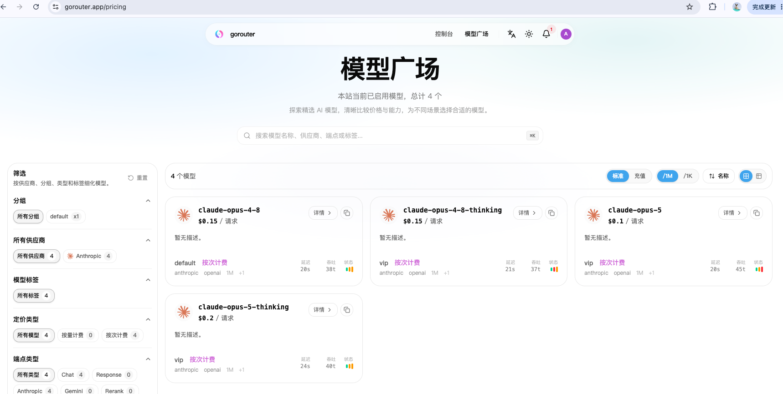Select 所有供应商 filter chip

[36, 256]
